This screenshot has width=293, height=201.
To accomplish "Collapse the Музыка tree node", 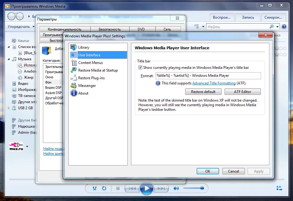I will coord(9,59).
